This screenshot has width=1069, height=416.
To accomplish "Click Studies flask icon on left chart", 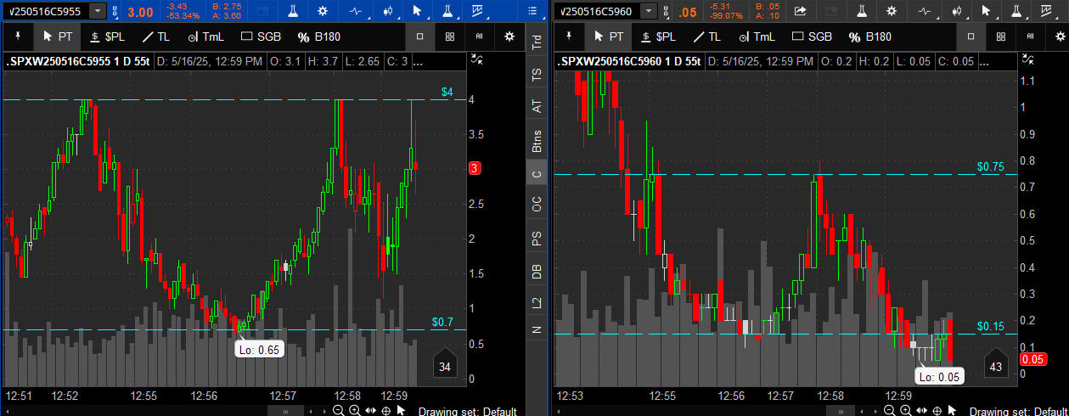I will coord(292,11).
